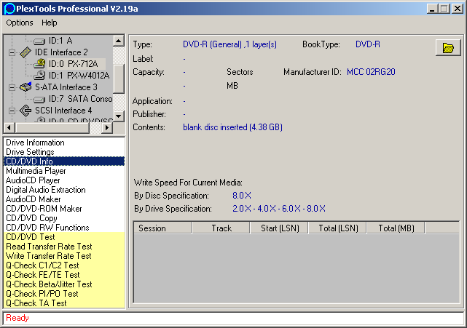Select the S-ATA Interface 3 label
Screen dimensions: 467x328
66,87
